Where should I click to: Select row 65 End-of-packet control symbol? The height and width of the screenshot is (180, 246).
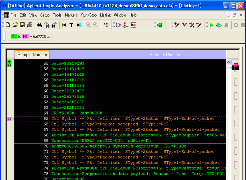pos(120,119)
